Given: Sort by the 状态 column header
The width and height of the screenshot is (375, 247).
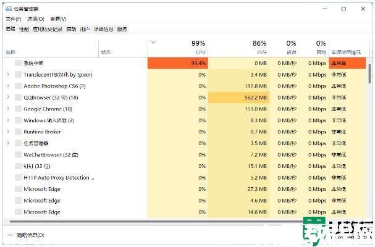Looking at the screenshot, I should point(123,48).
